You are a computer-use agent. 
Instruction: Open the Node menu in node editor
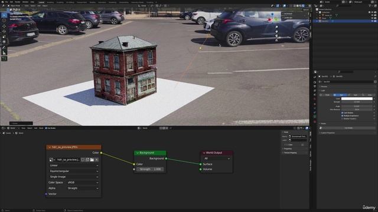coord(41,128)
